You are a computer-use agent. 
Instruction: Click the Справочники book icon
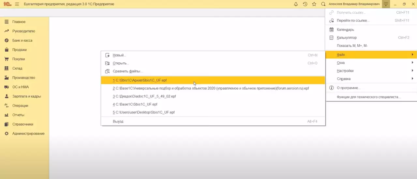tap(6, 124)
